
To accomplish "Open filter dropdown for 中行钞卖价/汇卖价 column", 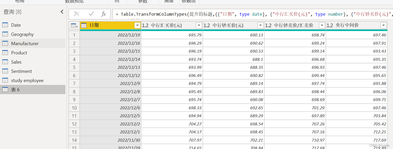I will 322,25.
